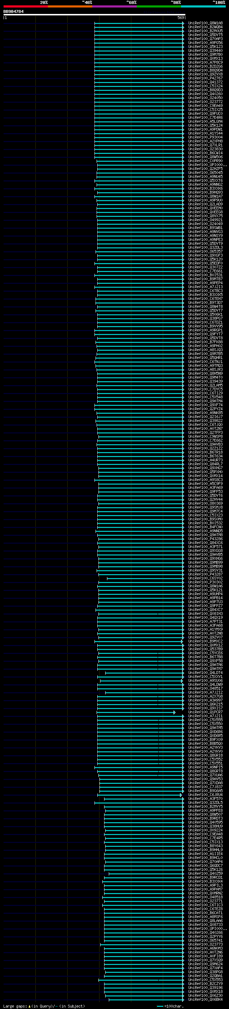Viewport: 229px width, 1009px height.
Task: Select the UniRef100_Q0MX13 label
Action: (205, 58)
